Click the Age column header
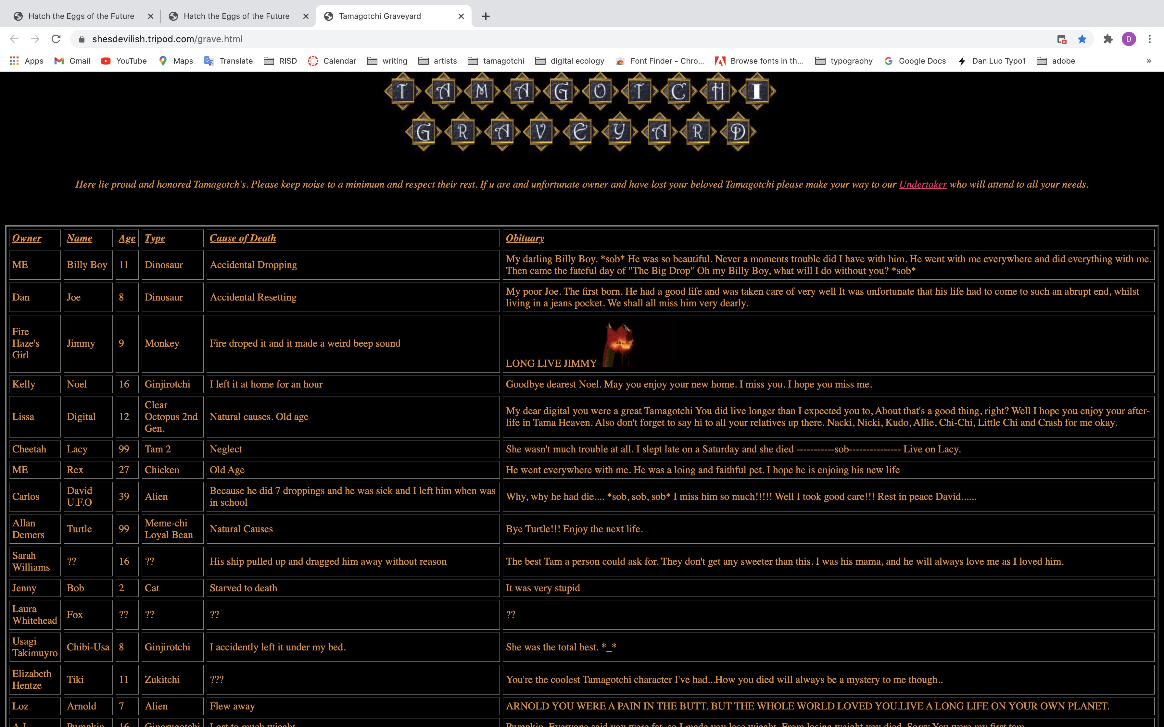This screenshot has height=727, width=1164. pyautogui.click(x=127, y=238)
